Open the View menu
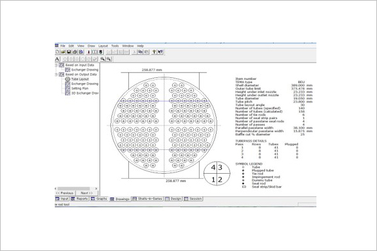The height and width of the screenshot is (251, 377). coord(81,46)
